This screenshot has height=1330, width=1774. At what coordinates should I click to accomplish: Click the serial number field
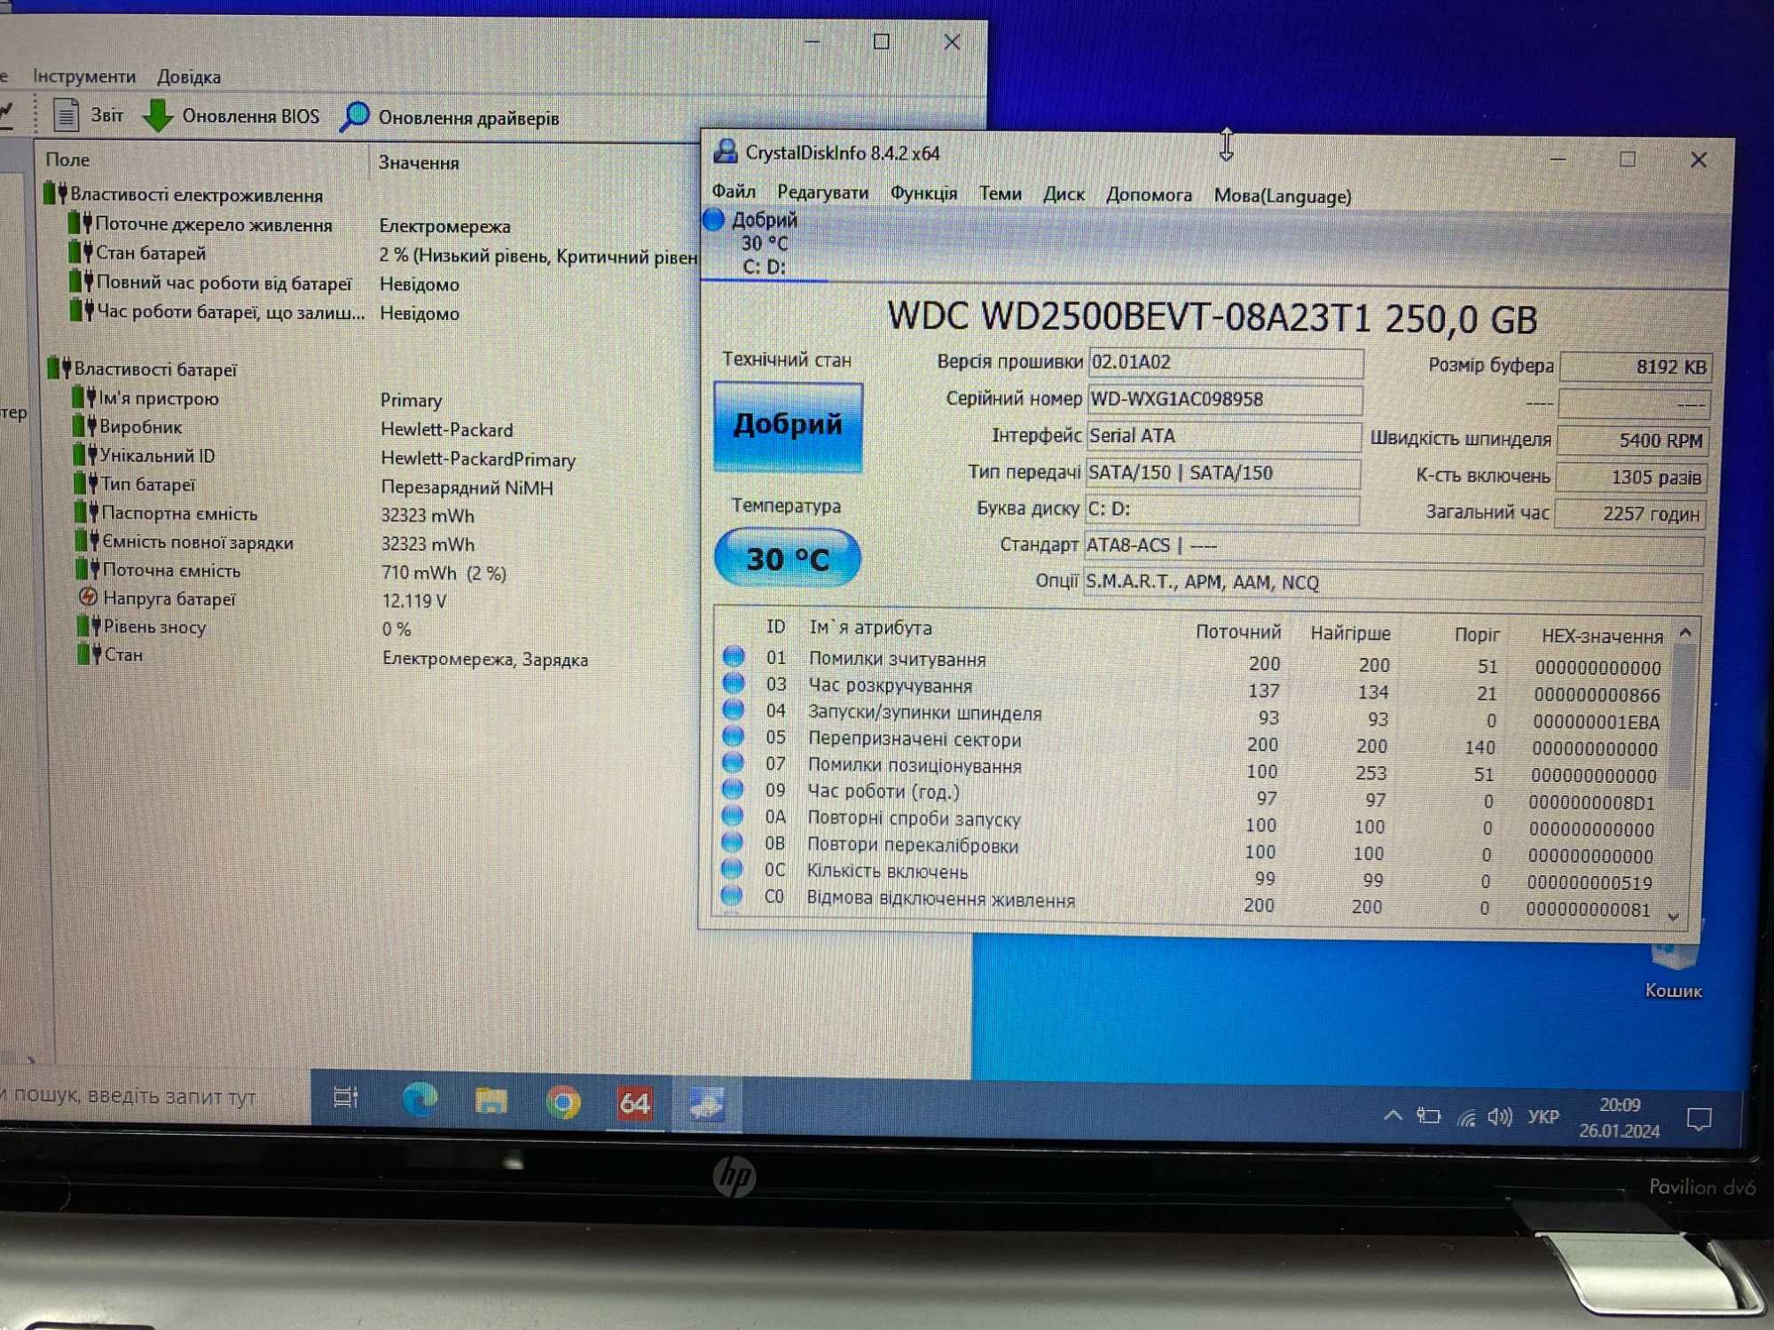coord(1225,399)
